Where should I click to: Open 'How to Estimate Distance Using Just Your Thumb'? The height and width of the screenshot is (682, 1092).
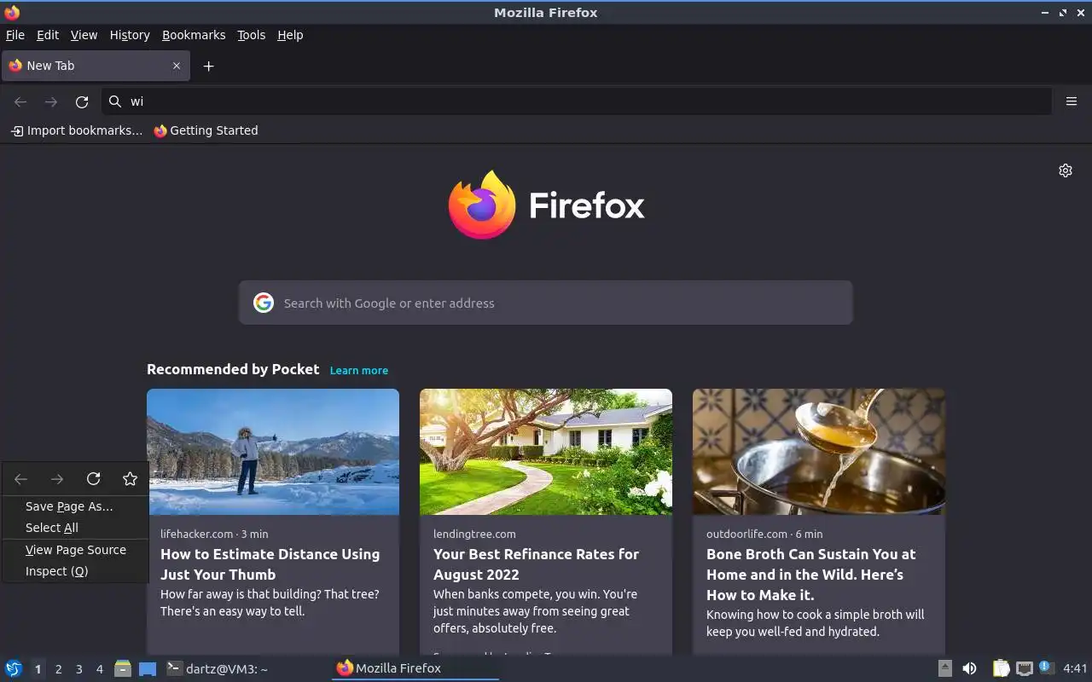270,564
